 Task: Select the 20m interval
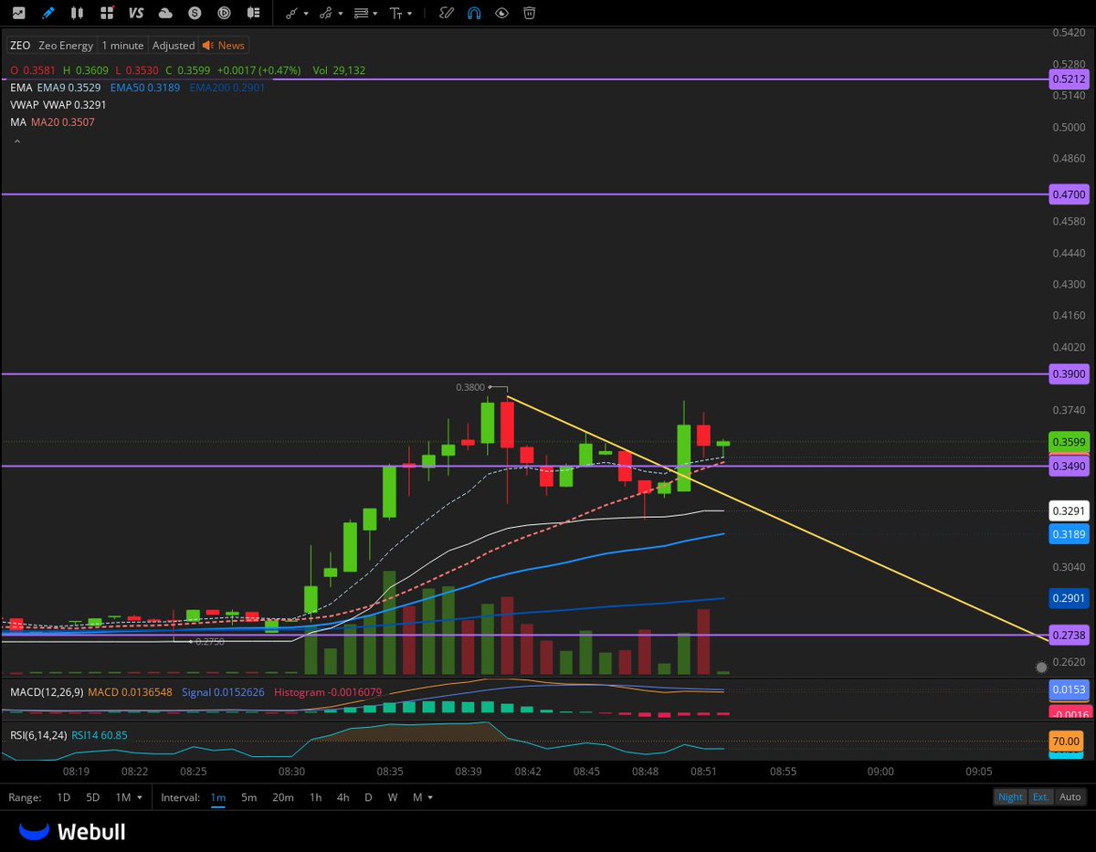click(283, 797)
